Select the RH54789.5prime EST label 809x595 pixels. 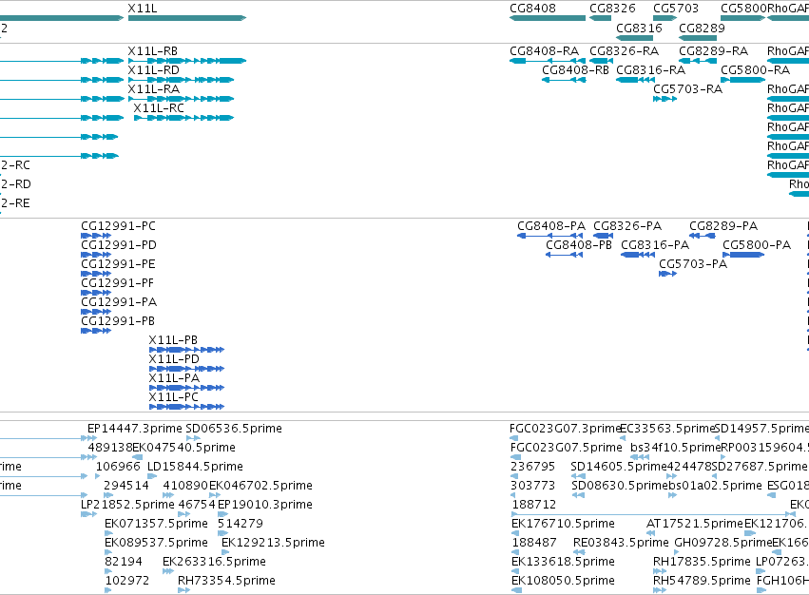(702, 582)
